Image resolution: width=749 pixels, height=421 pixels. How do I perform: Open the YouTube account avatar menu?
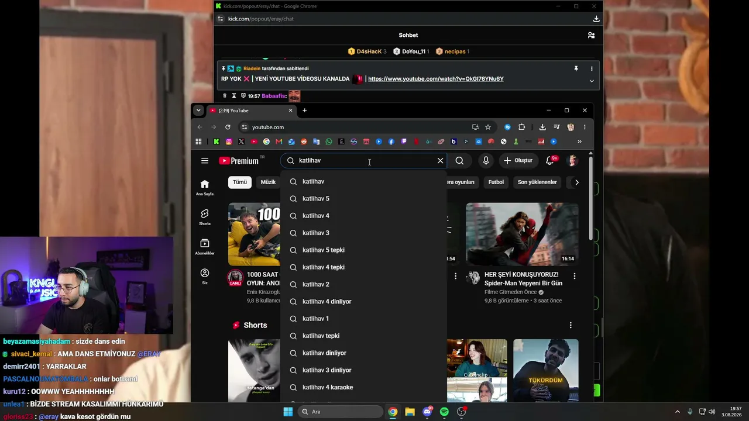pos(572,161)
